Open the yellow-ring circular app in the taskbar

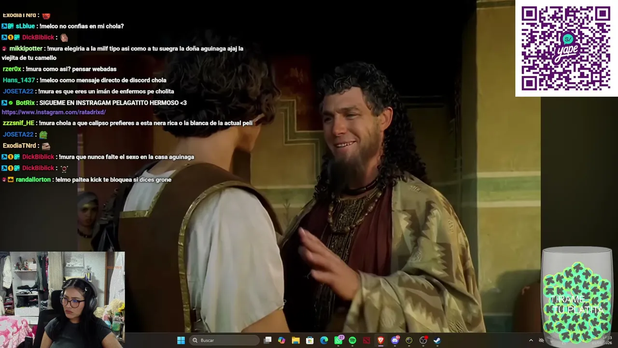pyautogui.click(x=409, y=340)
